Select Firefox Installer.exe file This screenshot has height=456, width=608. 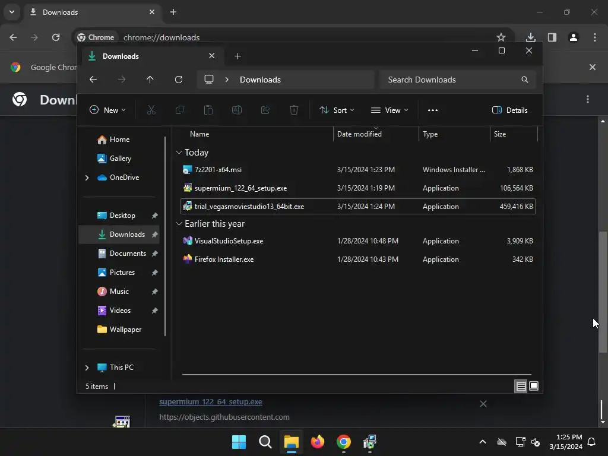(x=358, y=259)
